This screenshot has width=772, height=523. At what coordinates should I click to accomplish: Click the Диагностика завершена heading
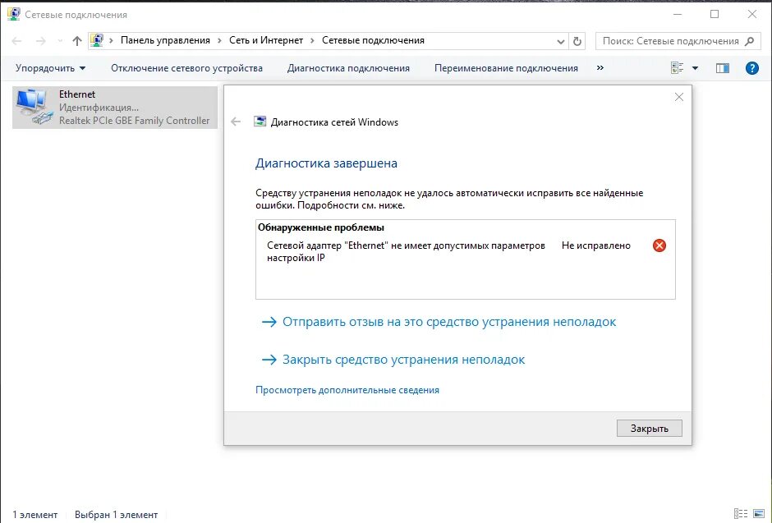click(x=326, y=163)
